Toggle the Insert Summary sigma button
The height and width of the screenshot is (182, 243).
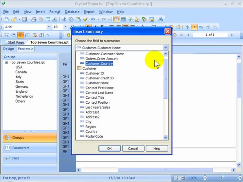point(21,35)
